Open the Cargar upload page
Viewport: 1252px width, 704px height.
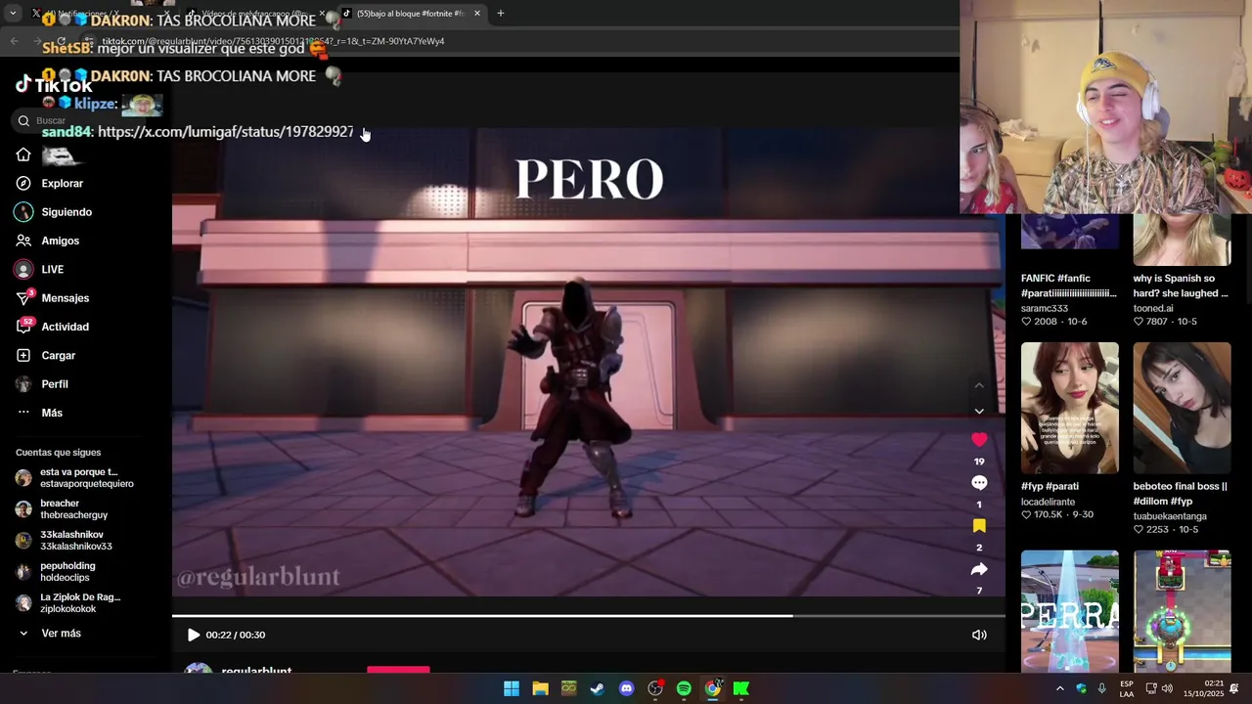(x=45, y=355)
